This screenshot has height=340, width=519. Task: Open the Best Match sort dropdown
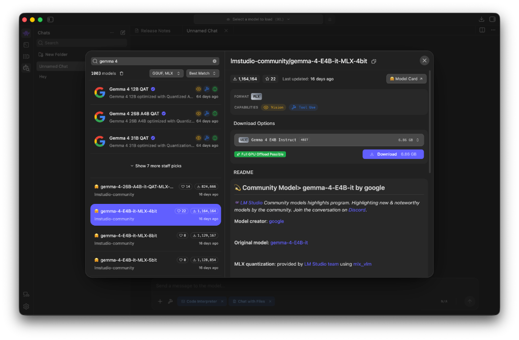click(x=203, y=73)
